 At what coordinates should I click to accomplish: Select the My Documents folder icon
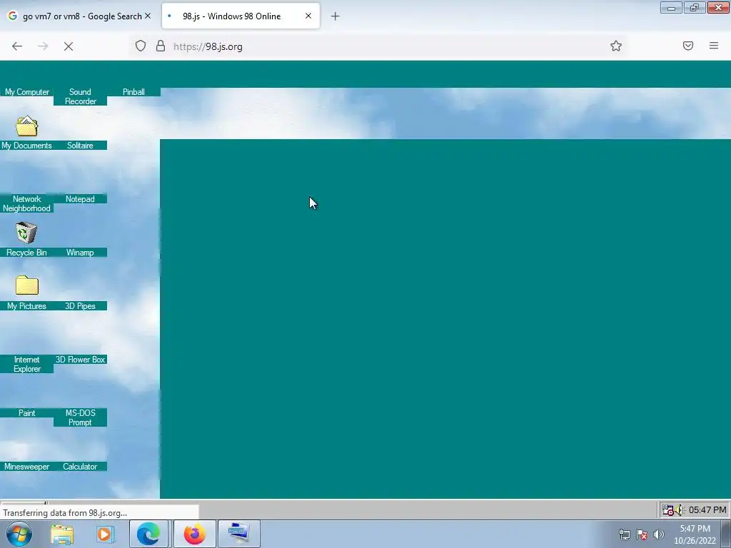(x=26, y=126)
